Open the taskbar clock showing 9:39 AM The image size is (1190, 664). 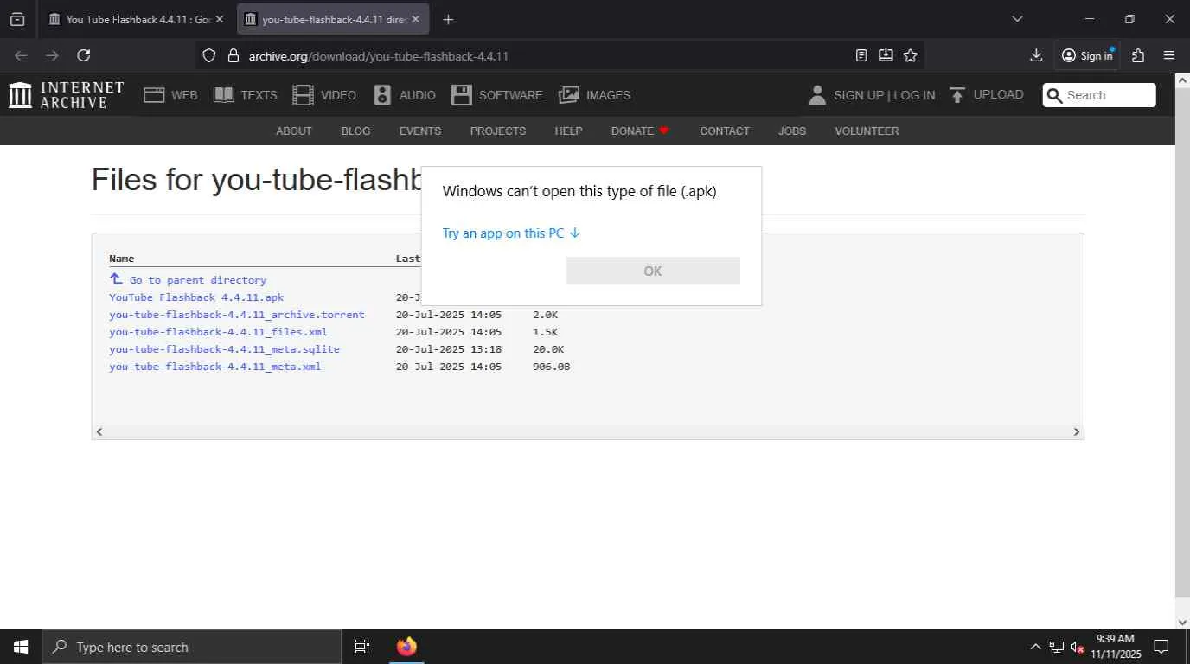(x=1116, y=647)
